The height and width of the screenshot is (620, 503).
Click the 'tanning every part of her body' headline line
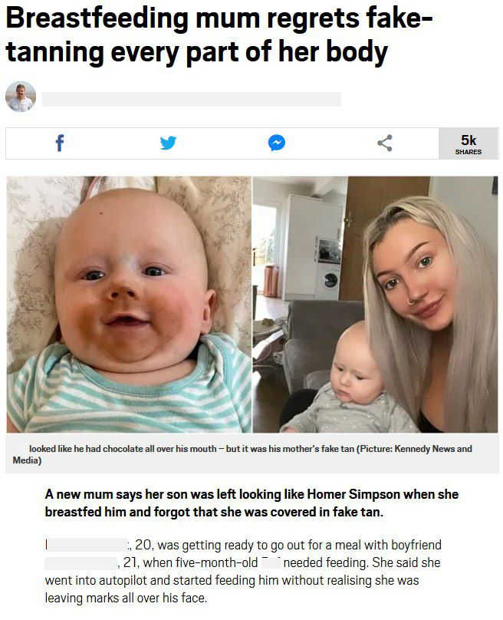(197, 52)
